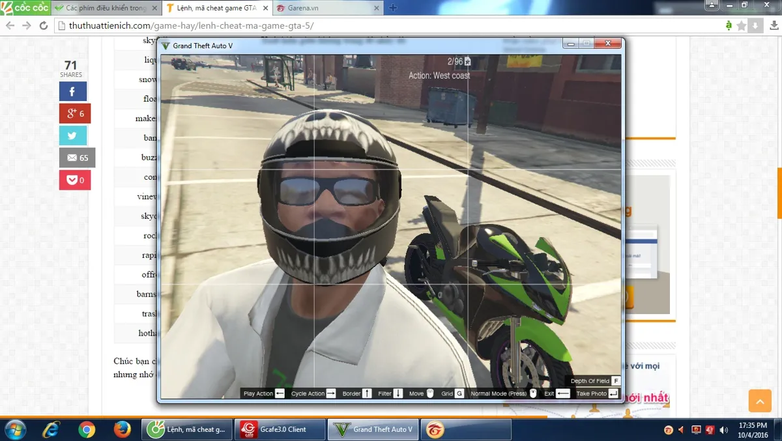This screenshot has height=441, width=782.
Task: Click the Border up-arrow key icon
Action: (367, 393)
